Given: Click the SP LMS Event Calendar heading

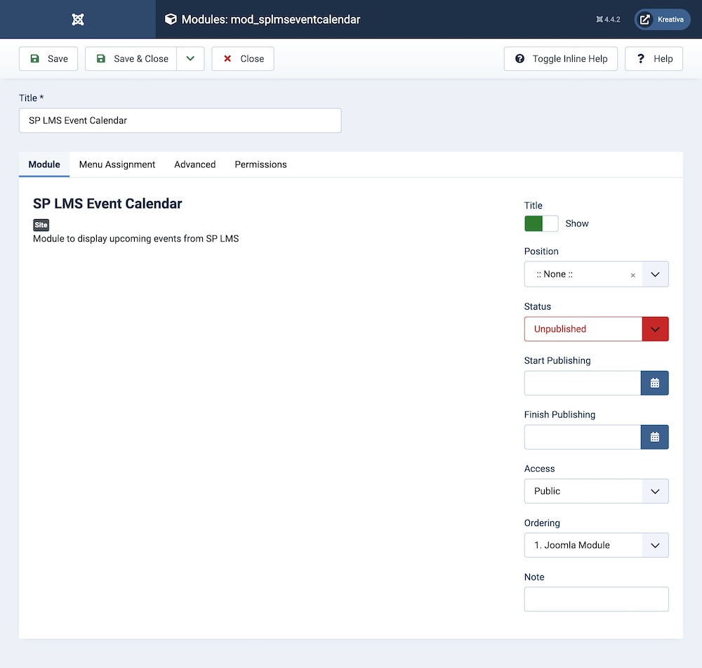Looking at the screenshot, I should 107,204.
